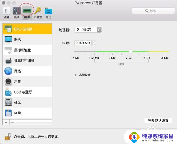
Task: Click the CPU 与内存 label text
Action: (23, 29)
